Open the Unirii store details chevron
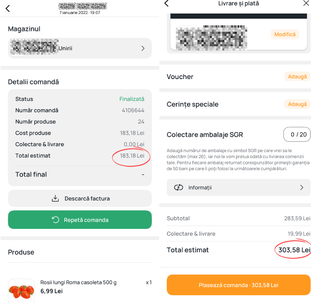Screen dimensions: 311x303 (143, 48)
